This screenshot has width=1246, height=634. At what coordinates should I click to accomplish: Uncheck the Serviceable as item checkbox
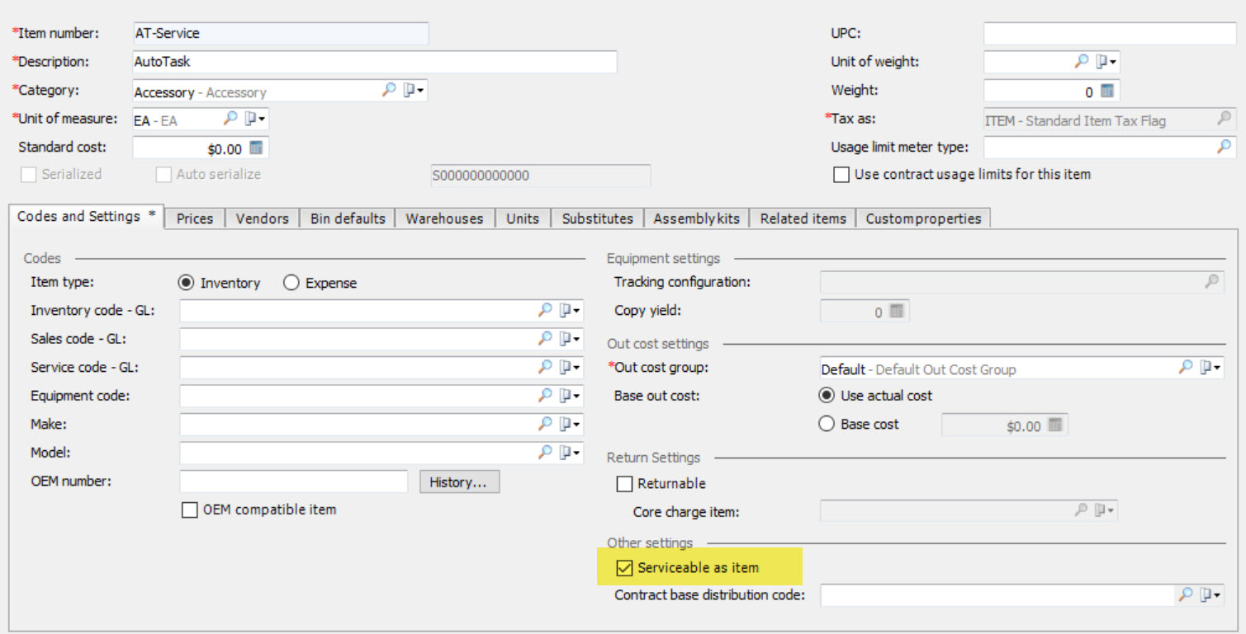625,568
